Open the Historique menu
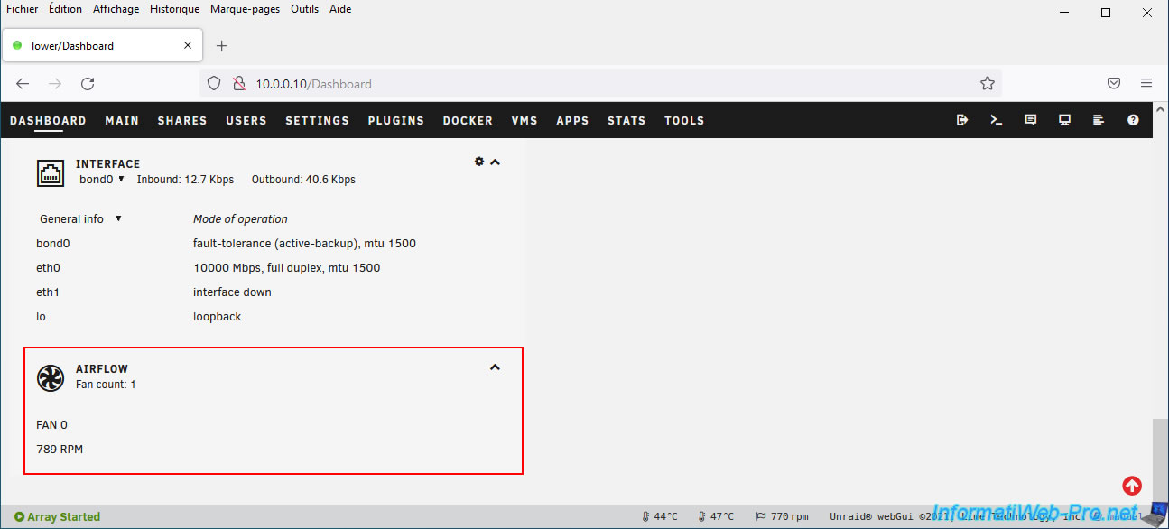Screen dimensions: 1169x529 click(x=174, y=9)
